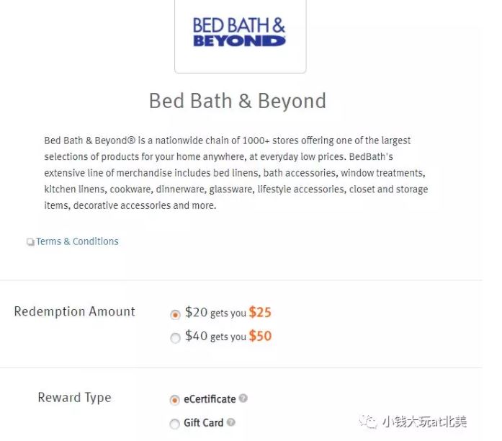The height and width of the screenshot is (441, 502).
Task: Click the WeChat watermark logo icon
Action: tap(371, 422)
